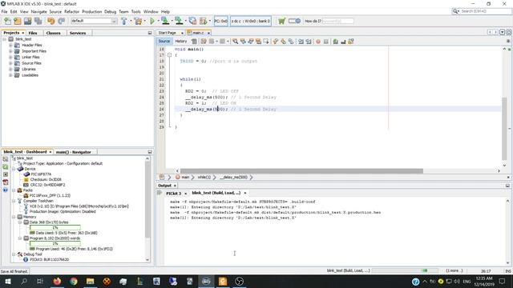This screenshot has width=513, height=288.
Task: Open the Refactor menu
Action: point(71,11)
